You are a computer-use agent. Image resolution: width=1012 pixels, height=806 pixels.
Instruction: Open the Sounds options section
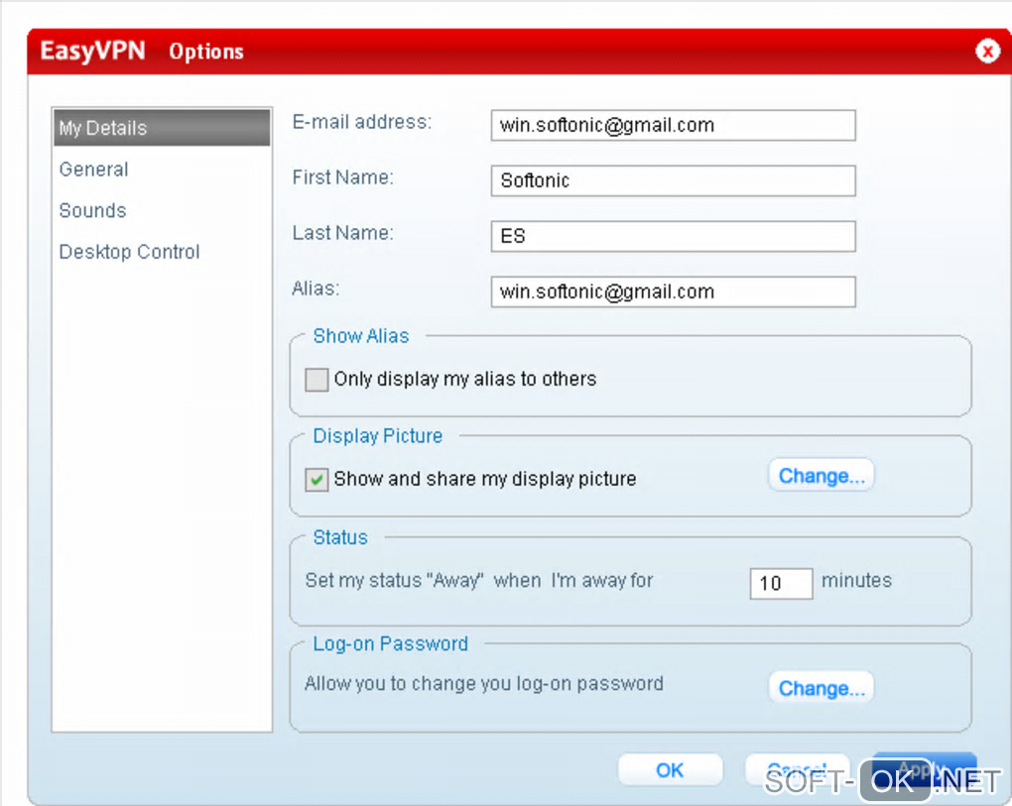click(92, 211)
